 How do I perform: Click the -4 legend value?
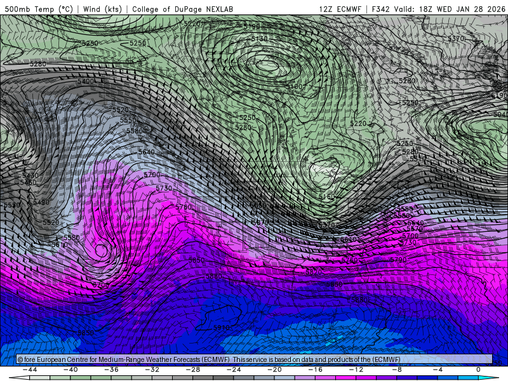click(x=438, y=370)
